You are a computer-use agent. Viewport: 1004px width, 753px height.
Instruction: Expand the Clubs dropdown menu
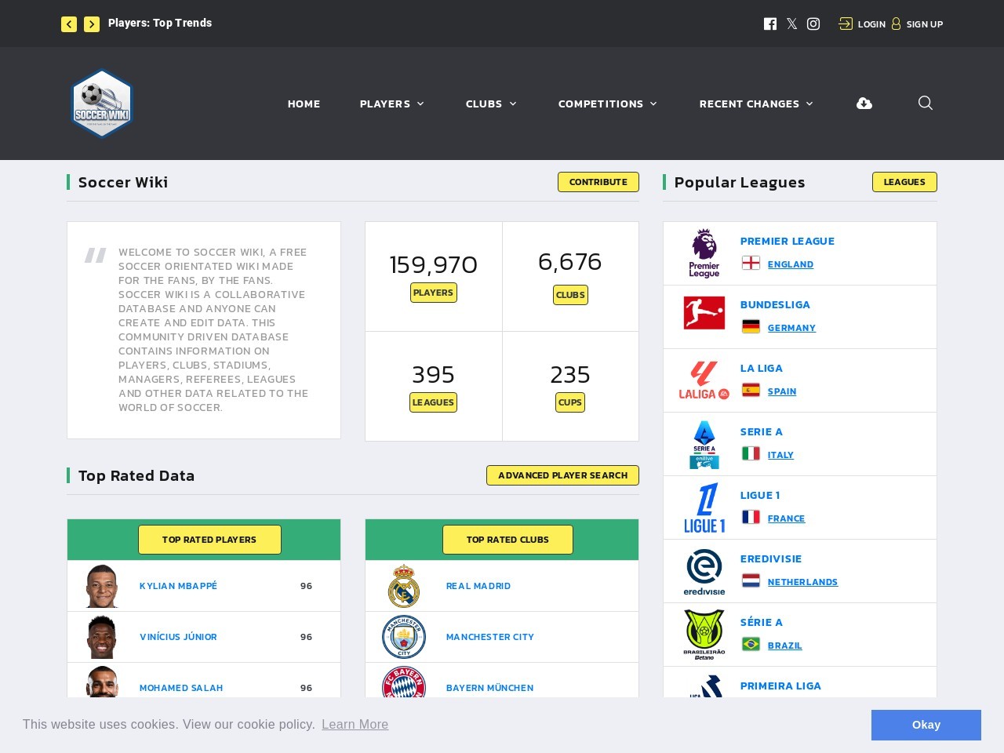pyautogui.click(x=491, y=104)
